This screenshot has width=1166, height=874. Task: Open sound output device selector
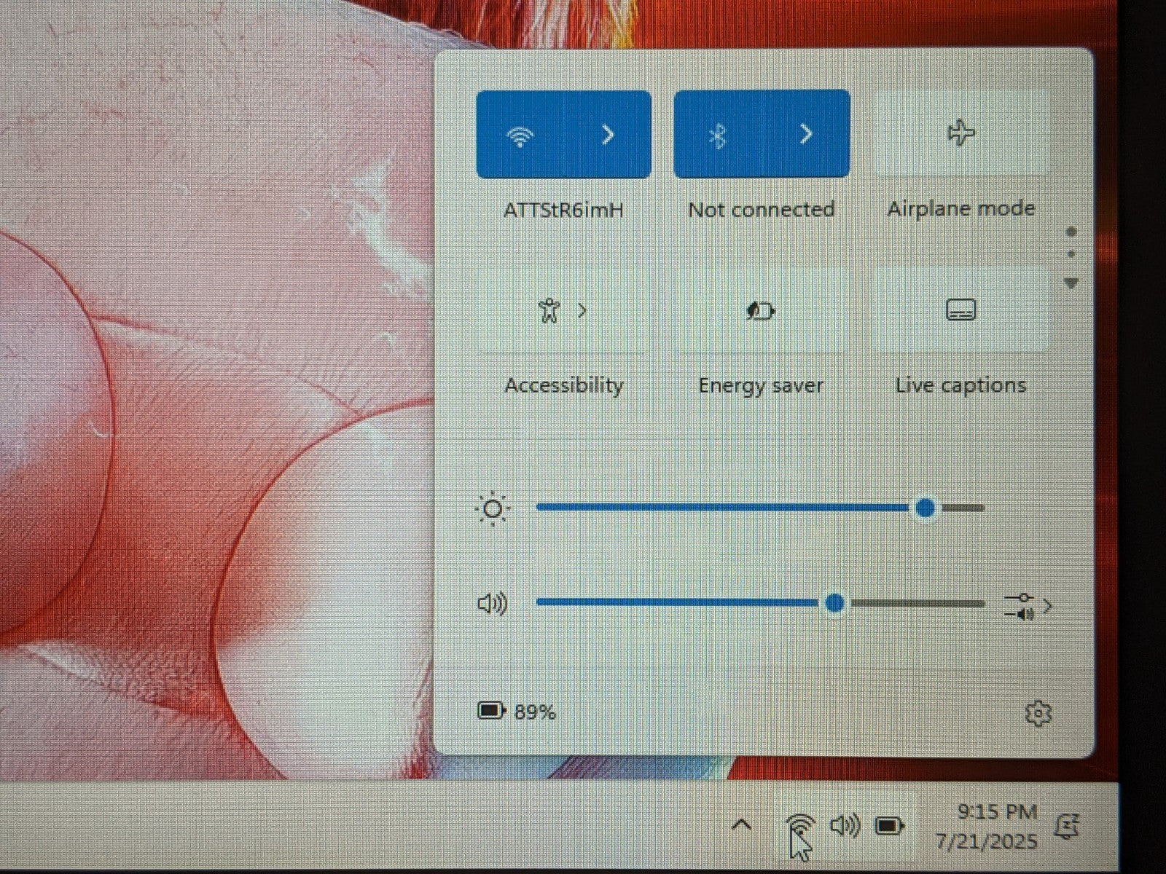(1028, 606)
